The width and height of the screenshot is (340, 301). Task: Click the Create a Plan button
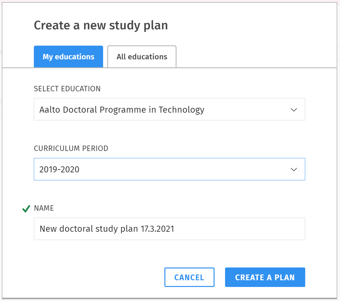265,277
